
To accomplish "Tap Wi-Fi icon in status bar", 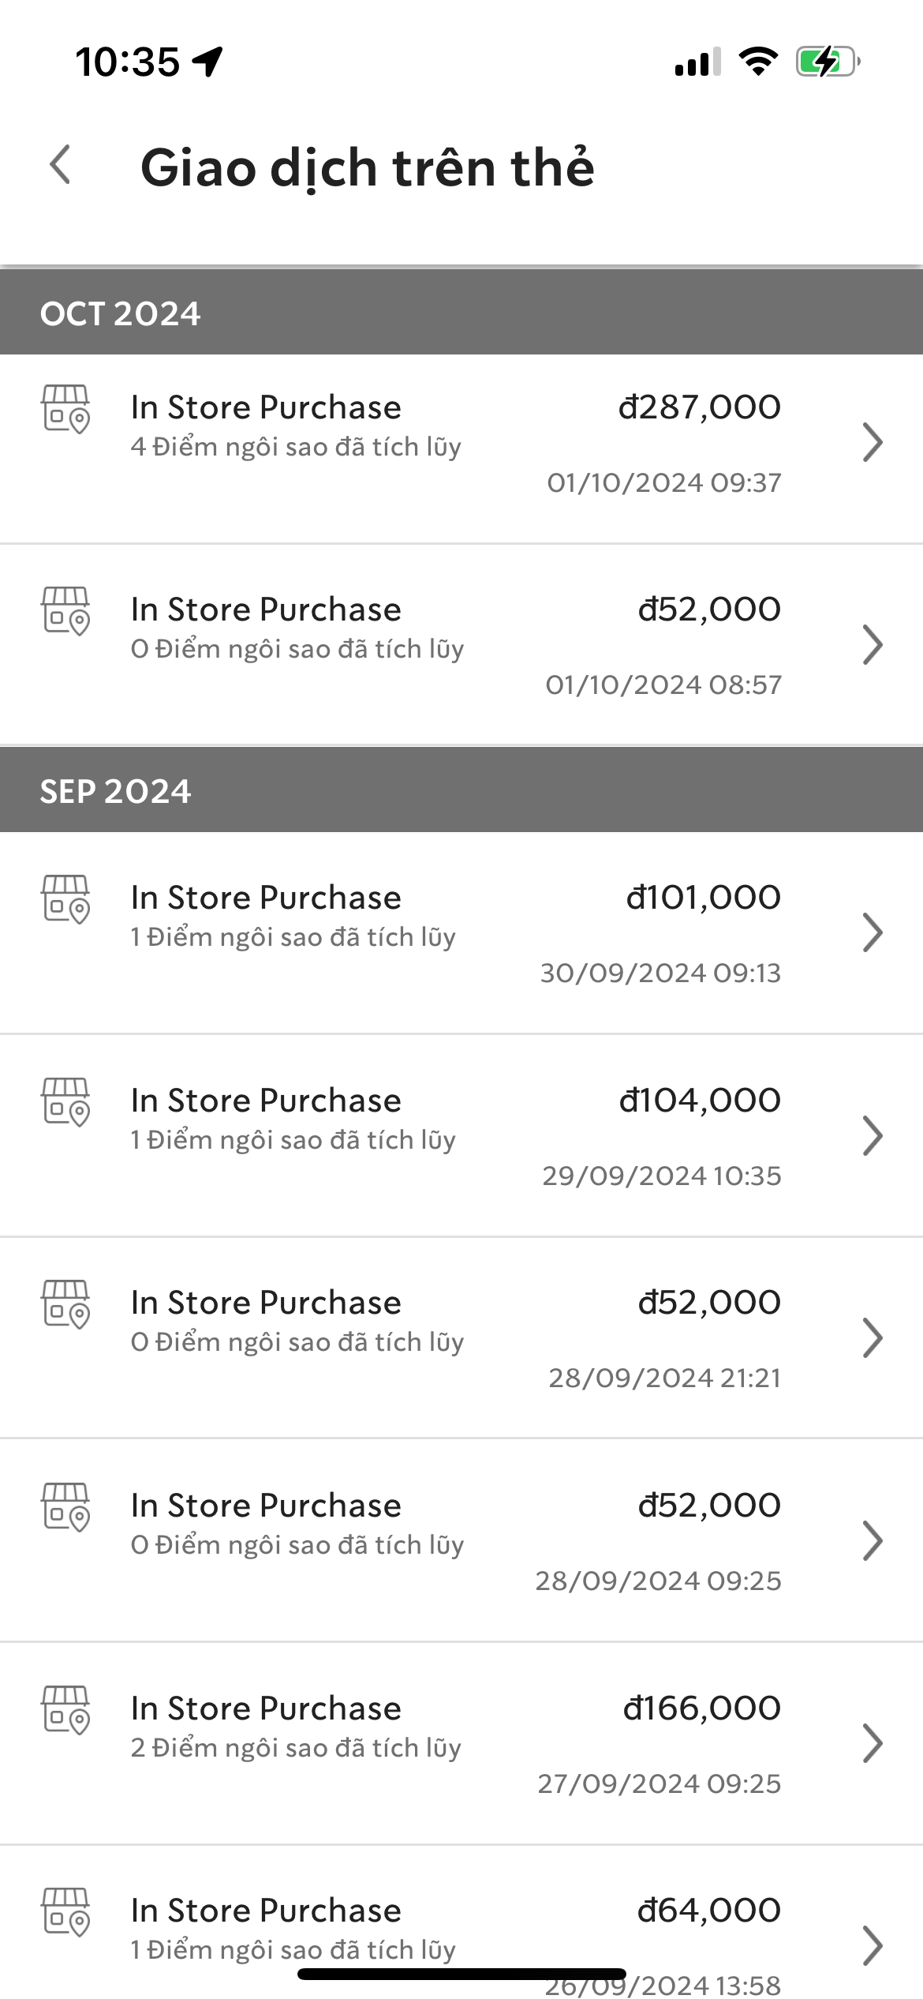I will (x=758, y=62).
